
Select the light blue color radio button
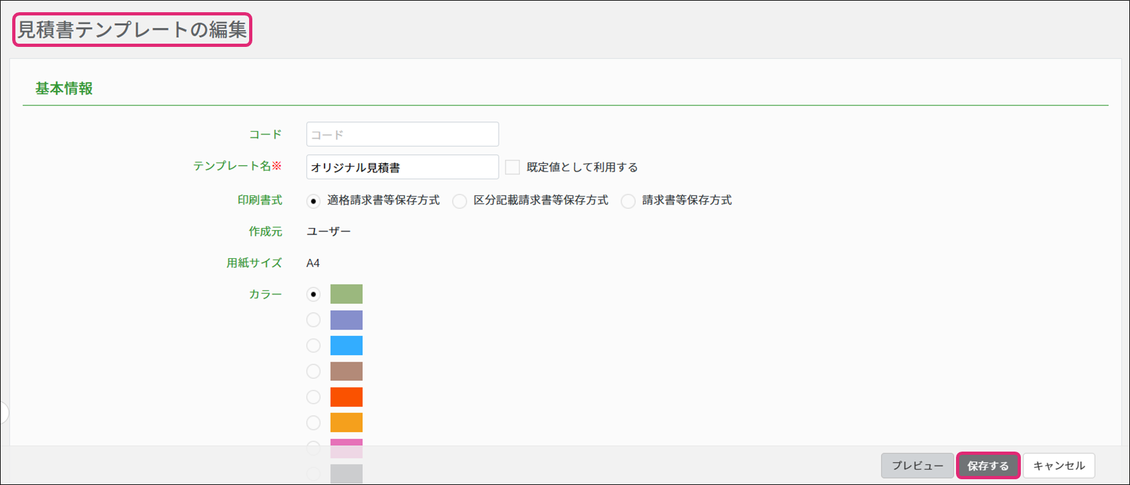(313, 346)
